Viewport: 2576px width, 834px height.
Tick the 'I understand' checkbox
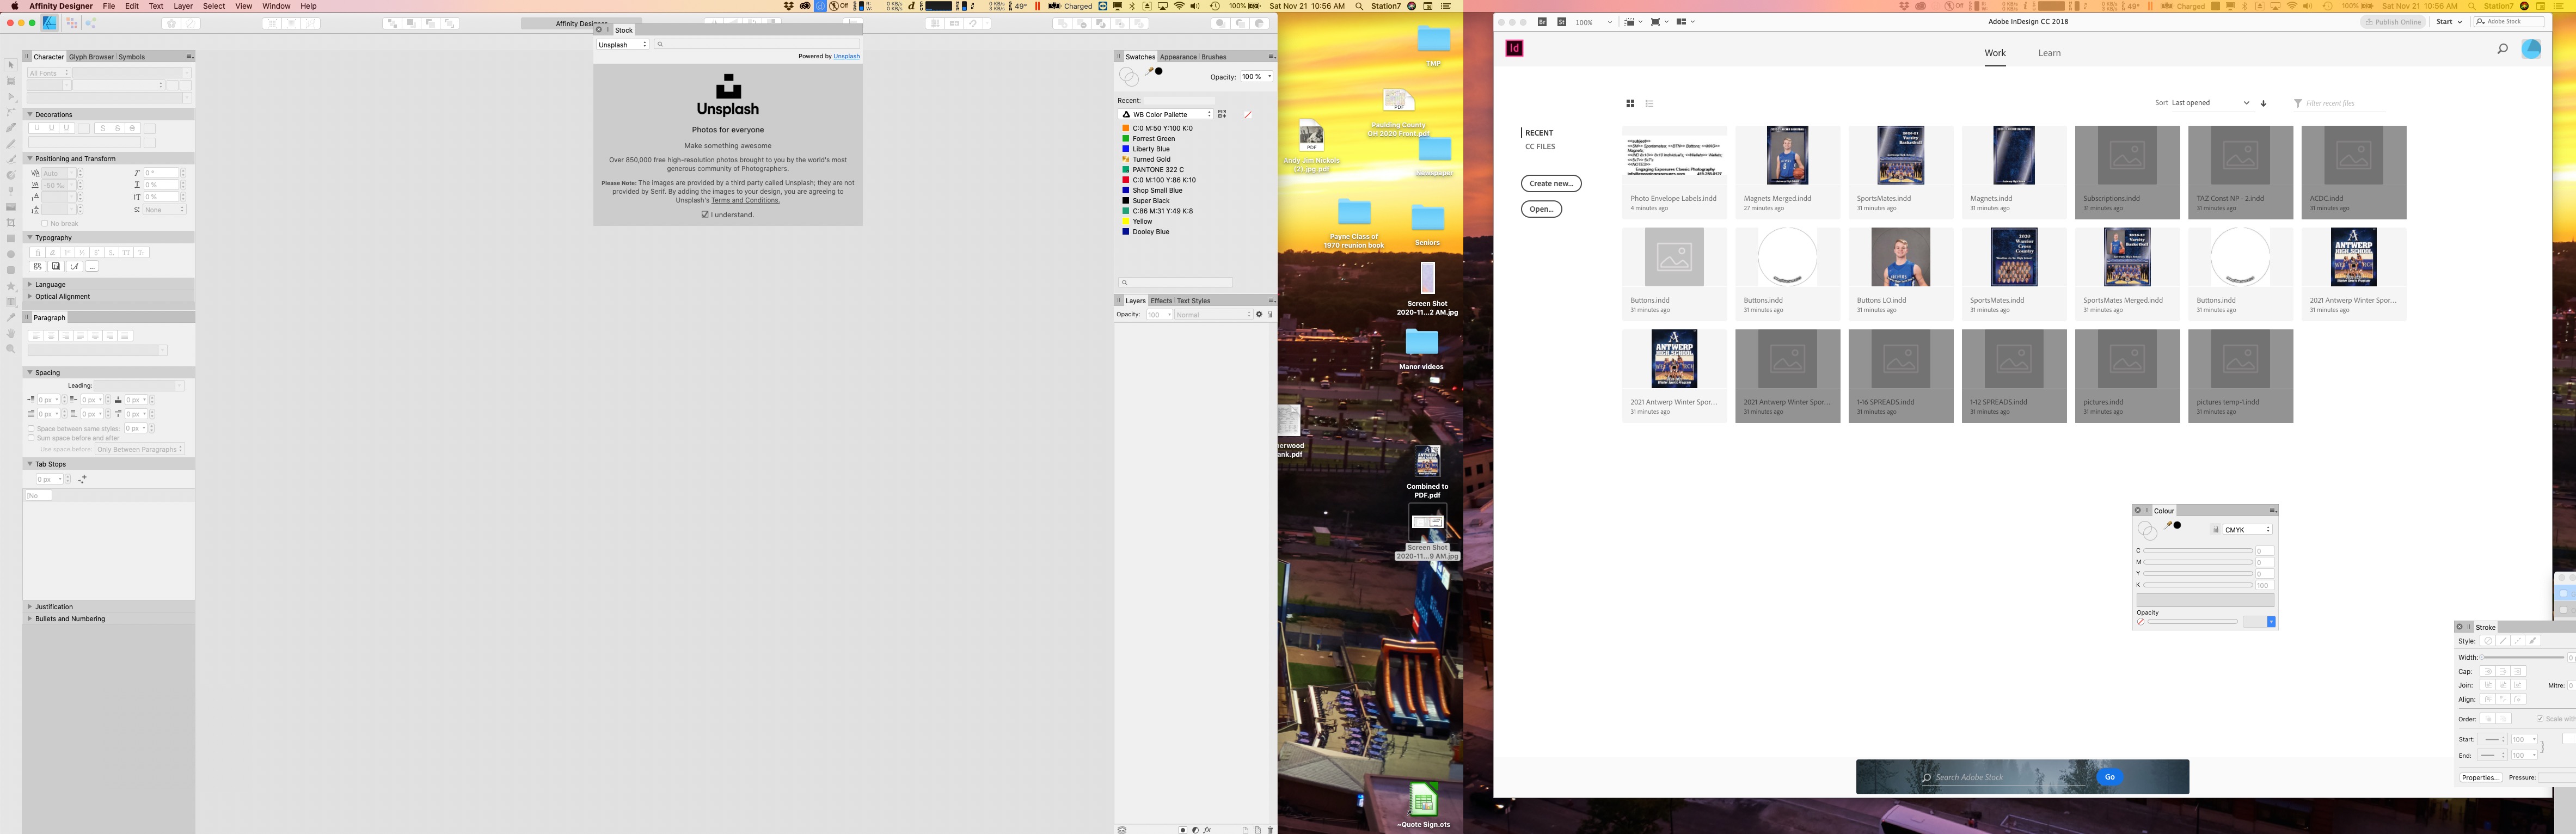705,214
